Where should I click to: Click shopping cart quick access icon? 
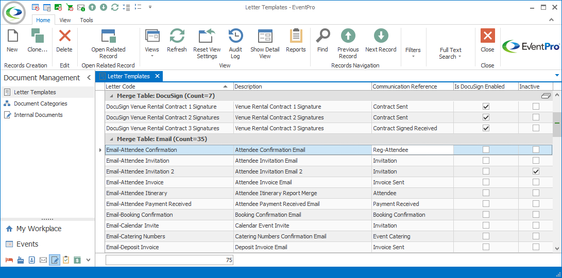tap(70, 7)
